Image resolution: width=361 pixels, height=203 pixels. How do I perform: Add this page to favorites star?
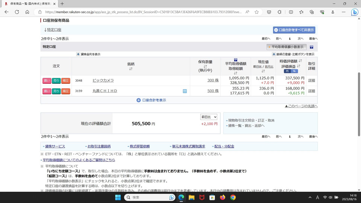click(256, 12)
